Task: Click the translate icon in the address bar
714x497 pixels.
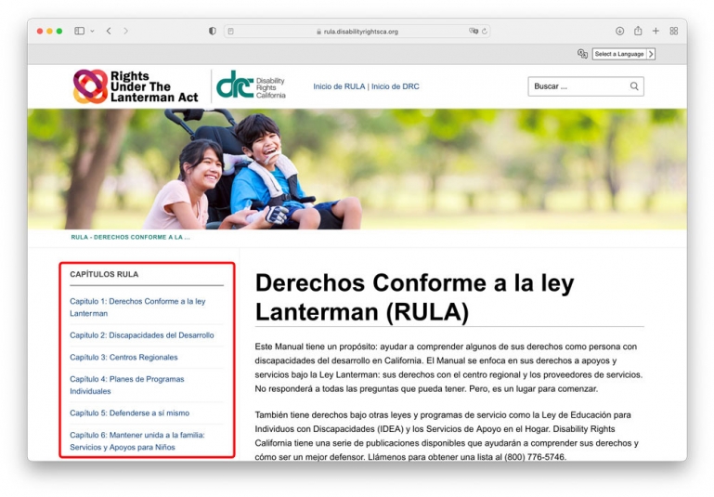Action: click(x=474, y=31)
